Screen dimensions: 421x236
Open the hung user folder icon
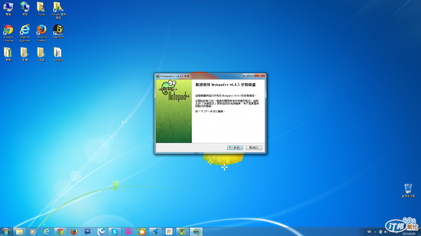[42, 9]
